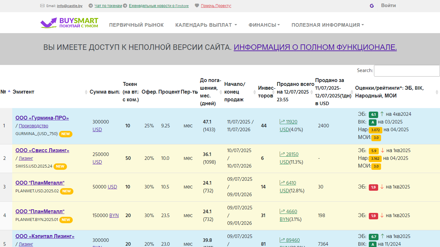
Task: Click the Google G login icon
Action: click(372, 6)
